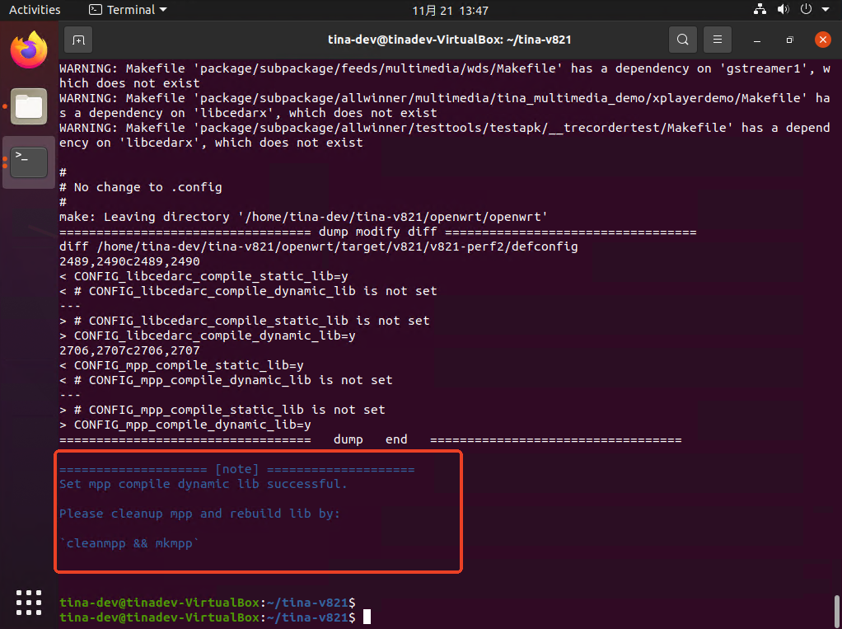This screenshot has height=629, width=842.
Task: Click the 'cleanmpp && mkmpp' command text
Action: (x=129, y=543)
